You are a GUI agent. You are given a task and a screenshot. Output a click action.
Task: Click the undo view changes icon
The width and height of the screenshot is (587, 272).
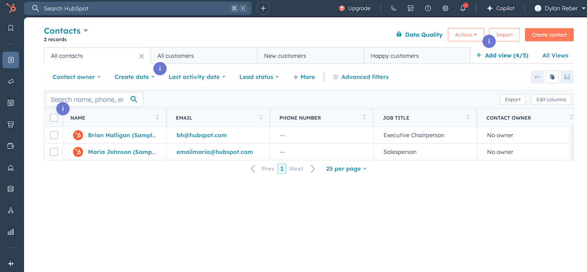click(x=537, y=77)
